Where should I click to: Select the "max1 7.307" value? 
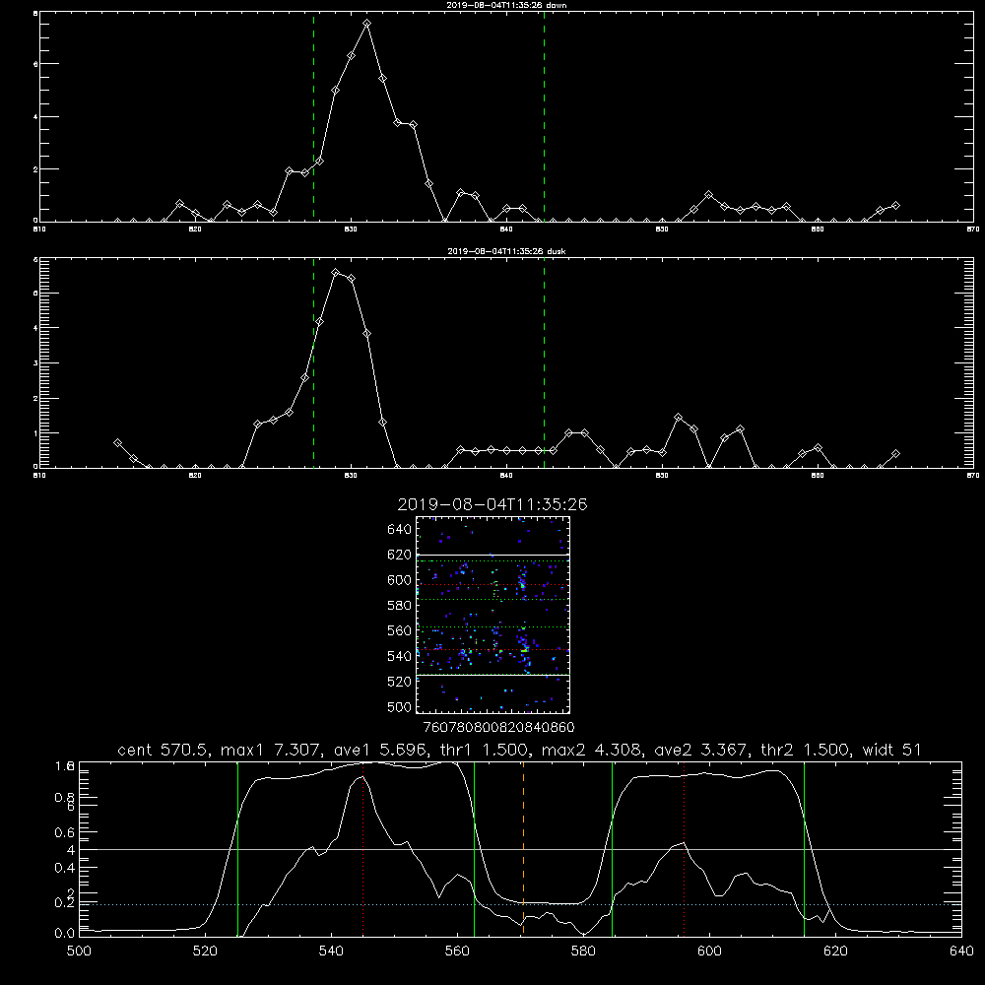pyautogui.click(x=271, y=750)
